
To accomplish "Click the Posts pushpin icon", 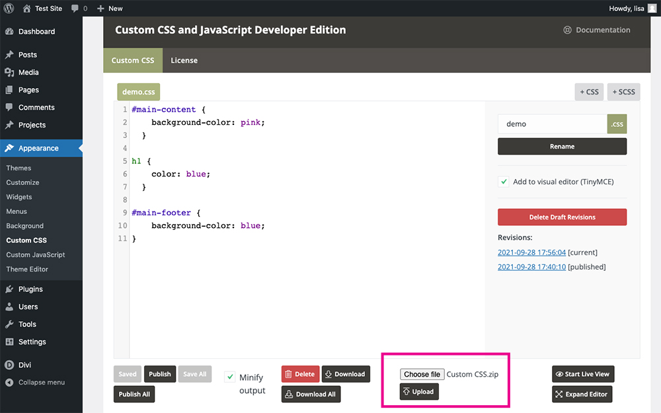I will (x=9, y=55).
